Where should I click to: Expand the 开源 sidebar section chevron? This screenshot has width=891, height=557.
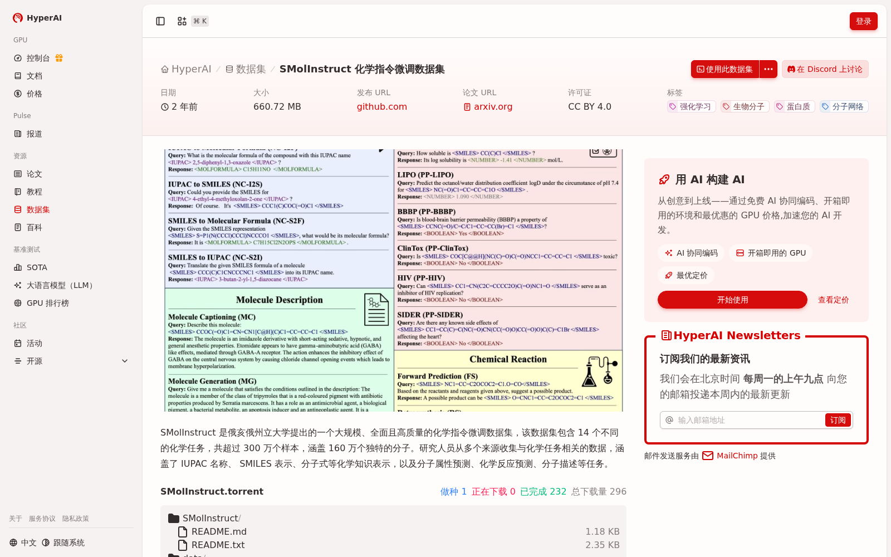click(125, 361)
